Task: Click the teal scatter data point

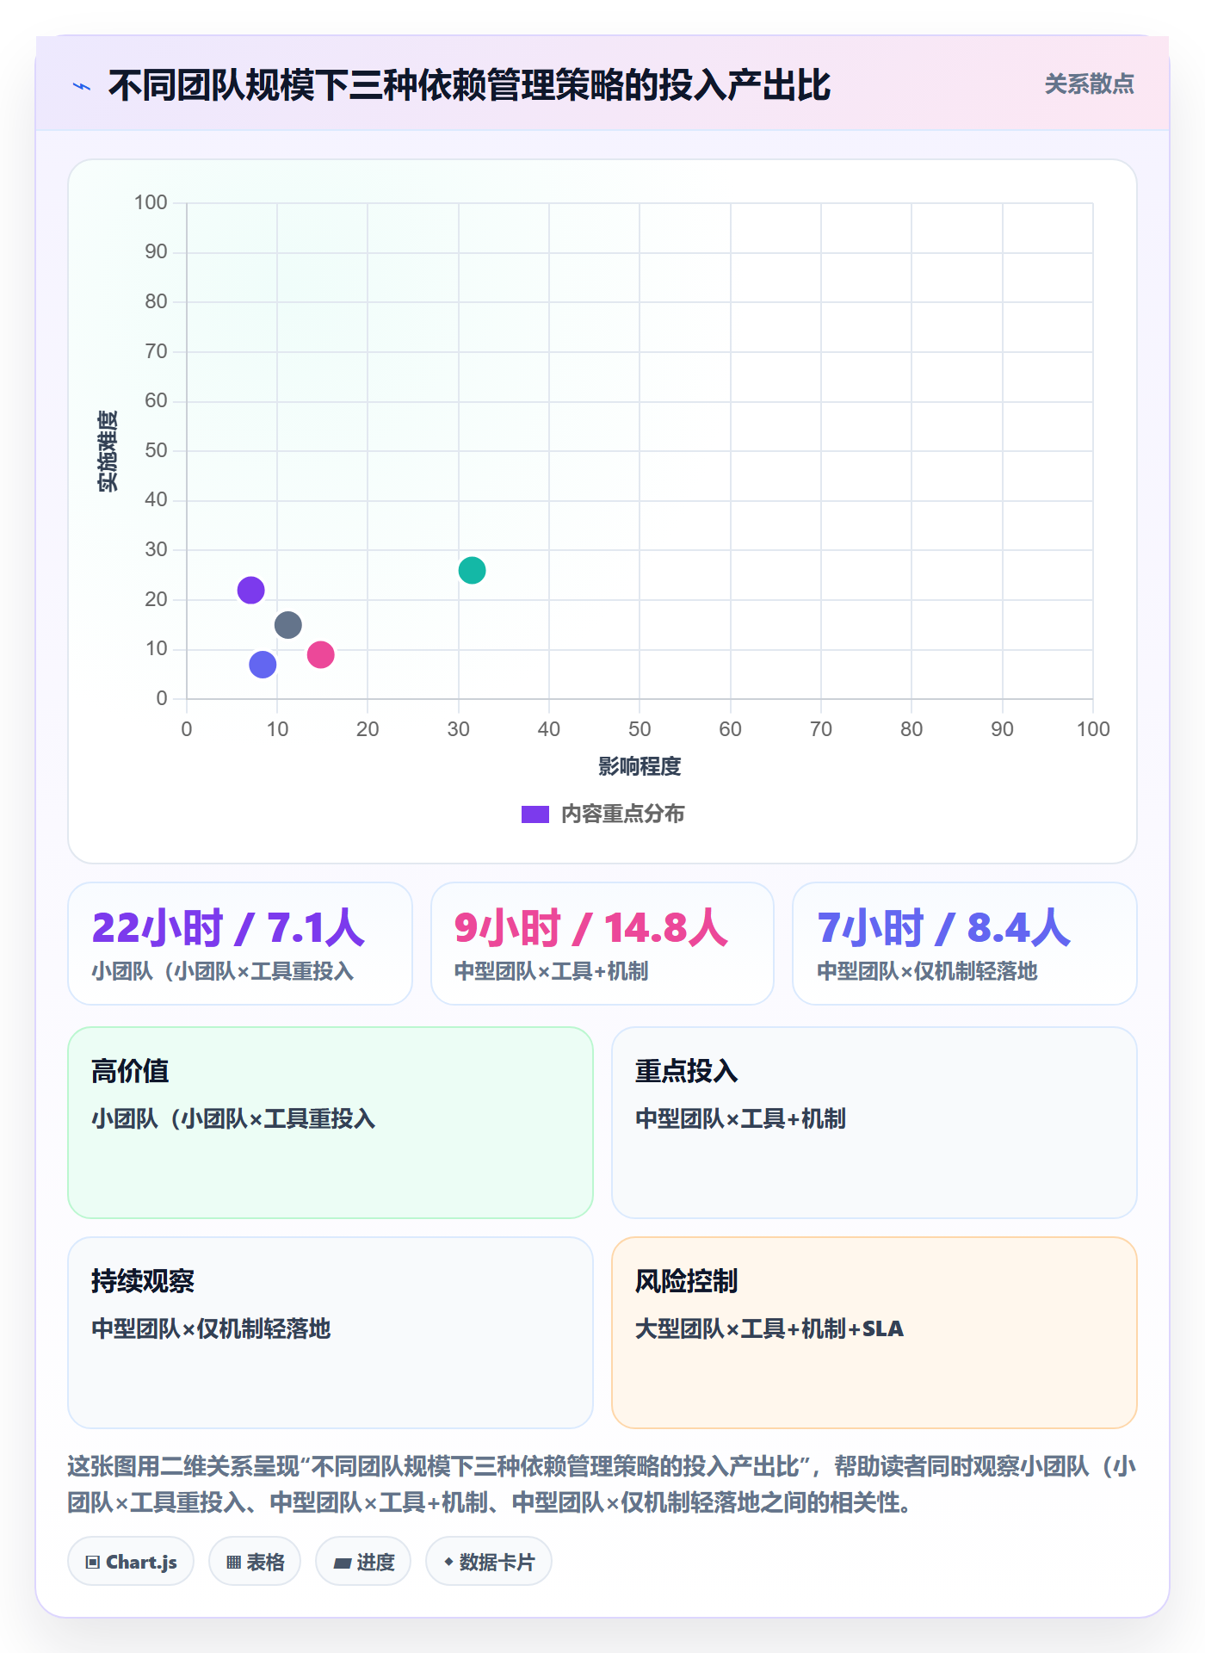Action: coord(472,570)
